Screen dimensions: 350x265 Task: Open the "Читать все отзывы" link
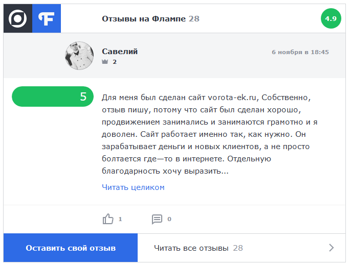(191, 248)
